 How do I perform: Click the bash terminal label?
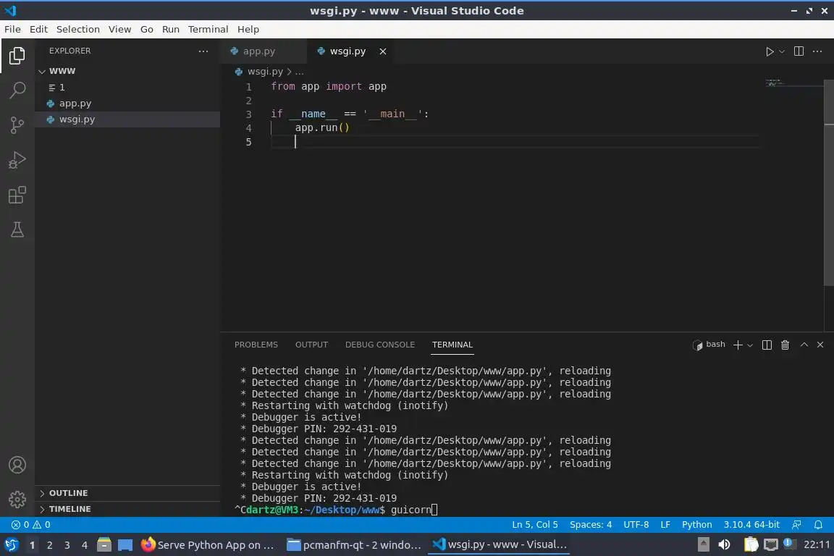point(709,345)
